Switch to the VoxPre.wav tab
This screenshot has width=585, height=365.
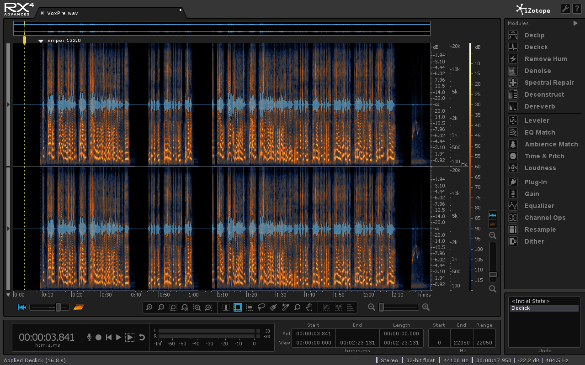(x=63, y=13)
